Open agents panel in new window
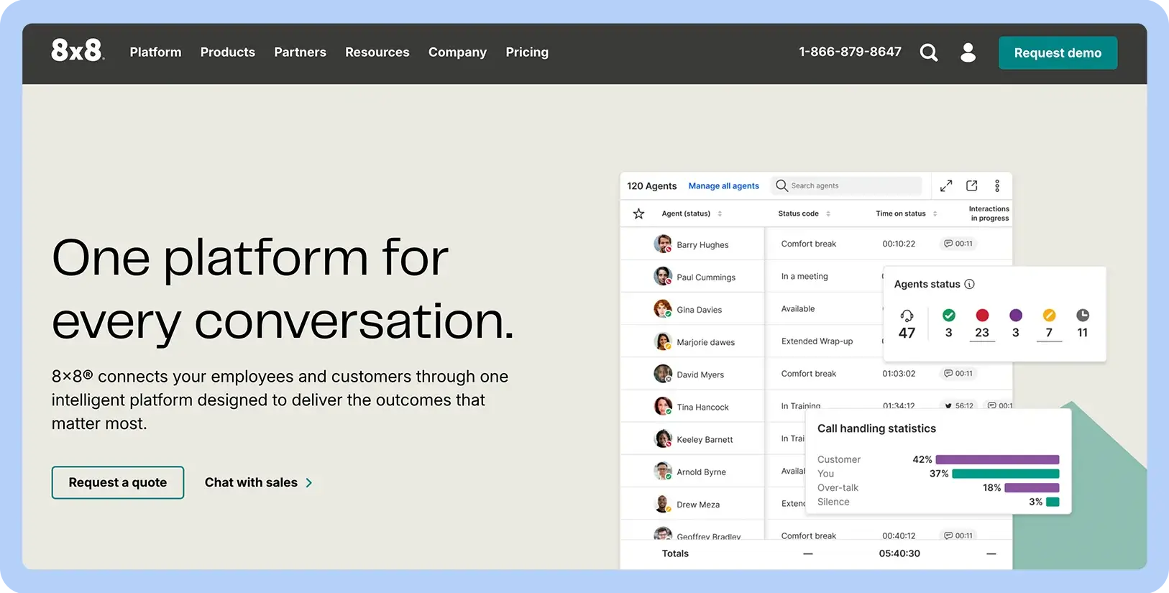This screenshot has height=593, width=1169. point(971,185)
